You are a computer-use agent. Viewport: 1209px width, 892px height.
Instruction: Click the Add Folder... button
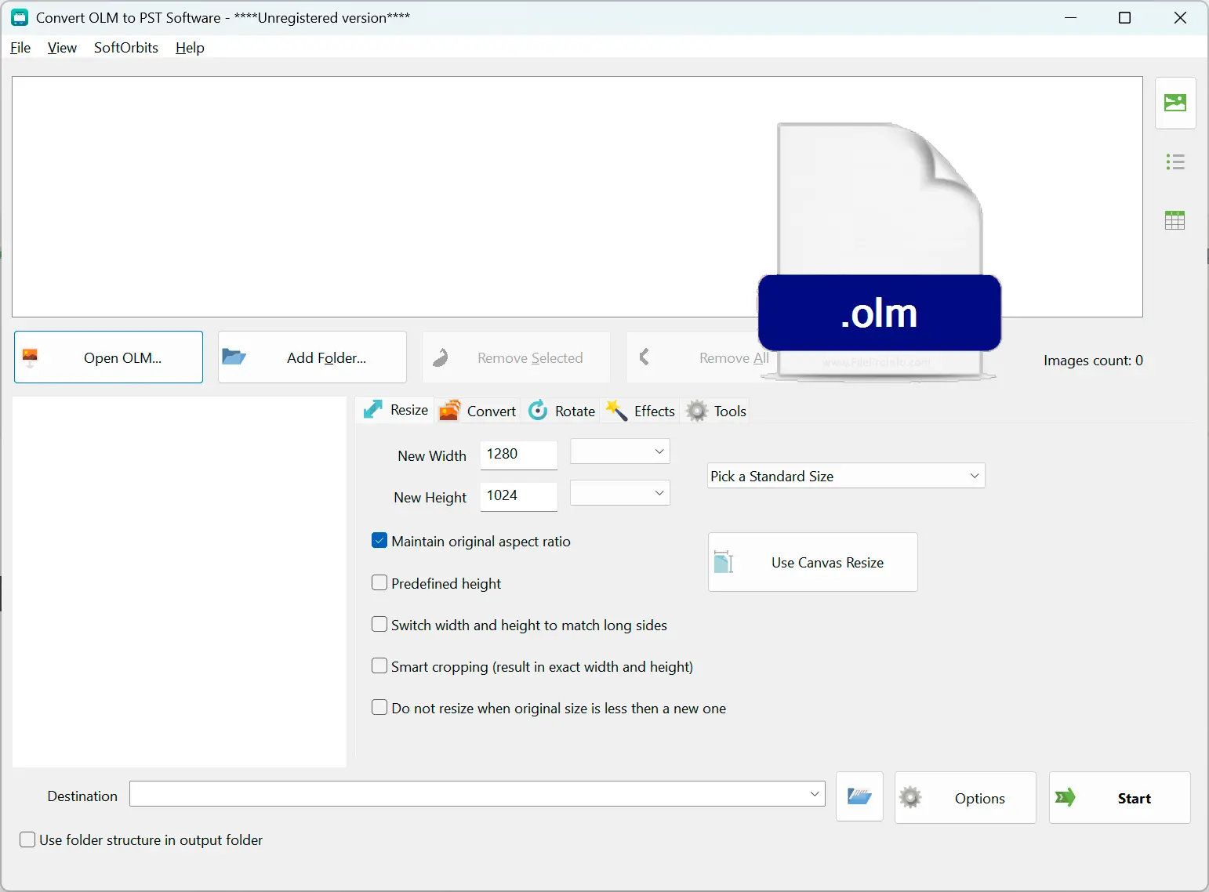click(x=312, y=357)
